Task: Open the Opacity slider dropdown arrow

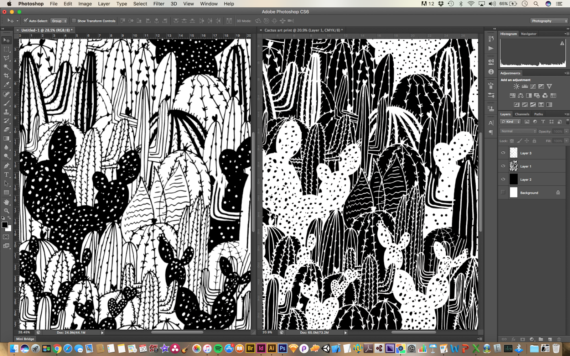Action: click(x=566, y=131)
